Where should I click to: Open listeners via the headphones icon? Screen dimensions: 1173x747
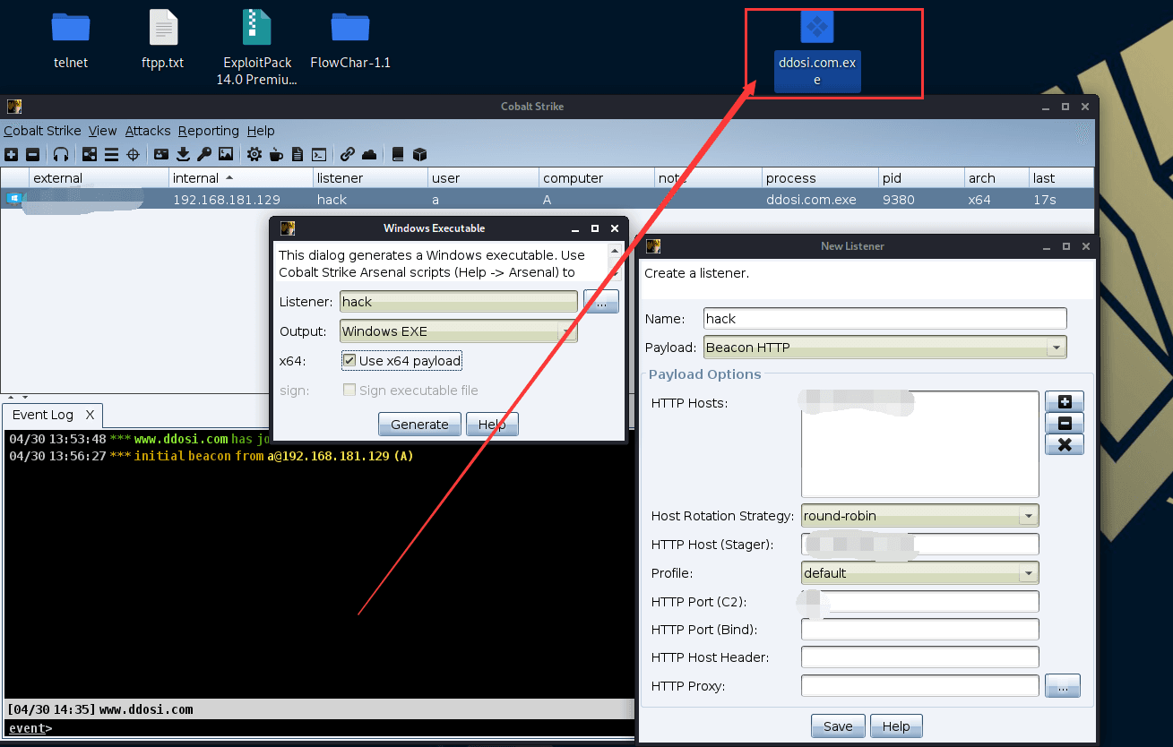coord(61,154)
